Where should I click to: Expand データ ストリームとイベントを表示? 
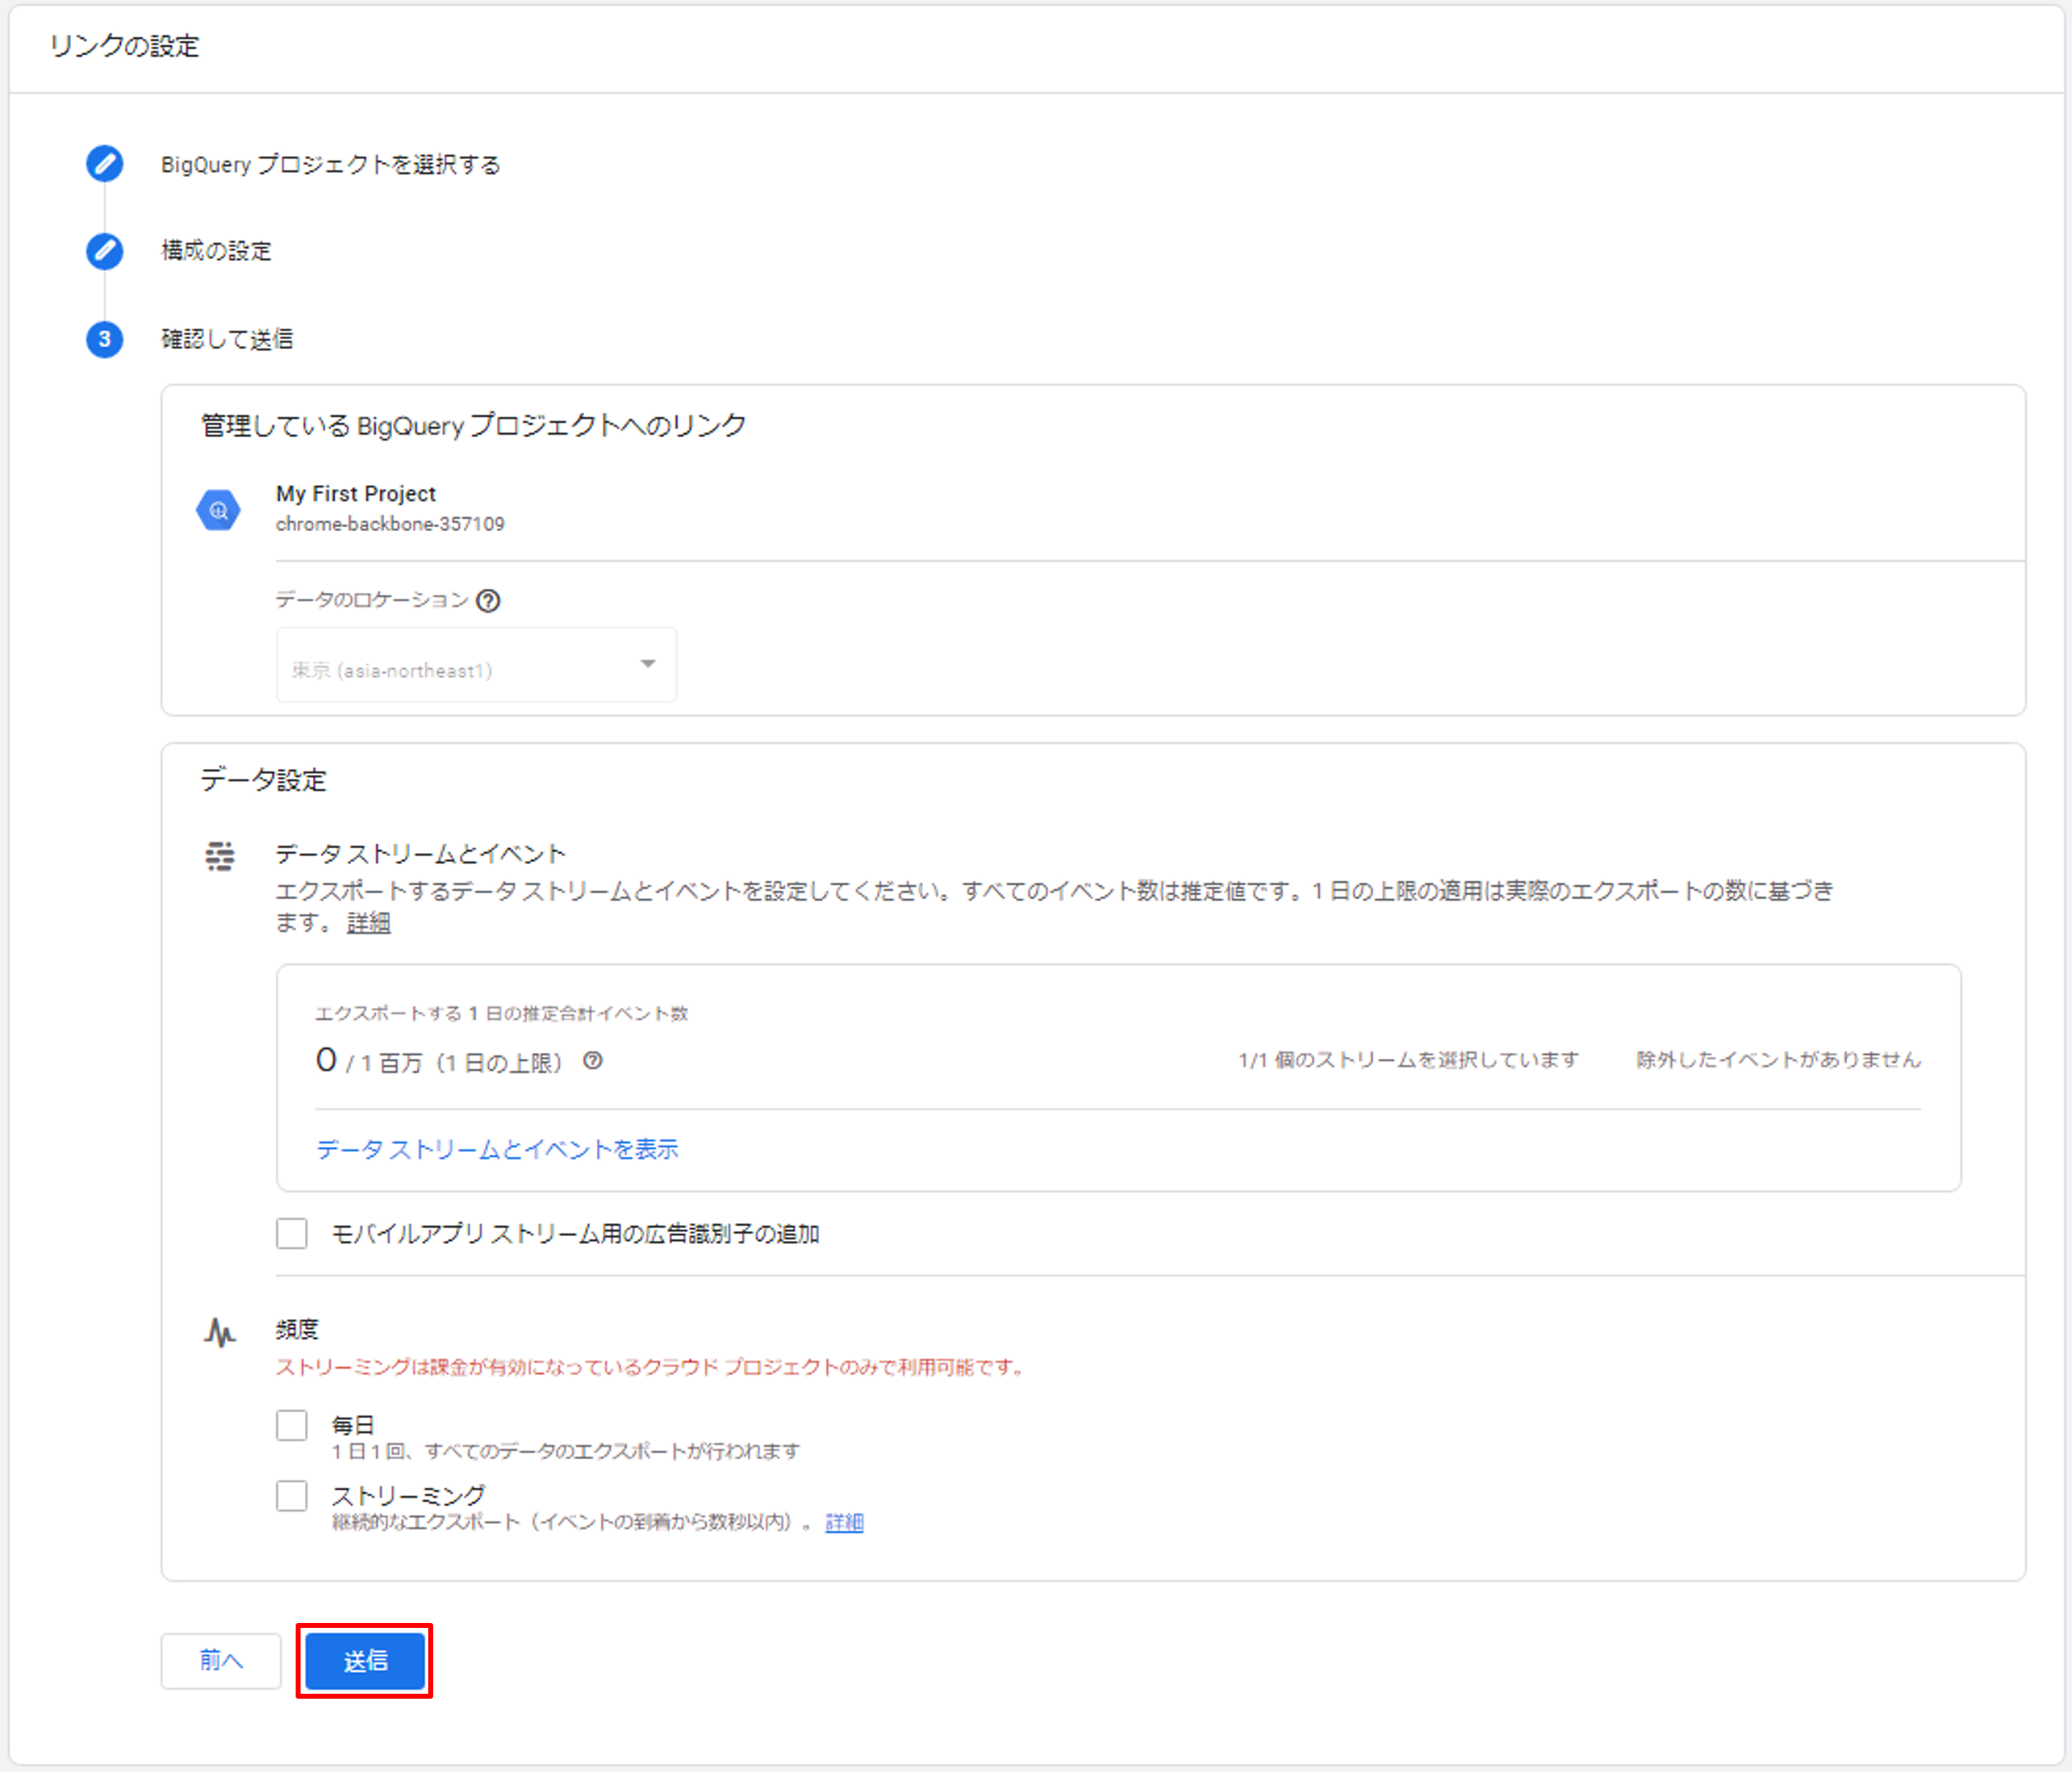(497, 1149)
